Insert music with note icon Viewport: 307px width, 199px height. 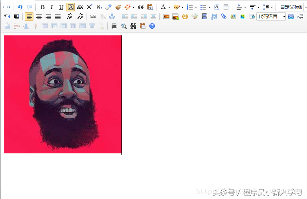tap(213, 17)
